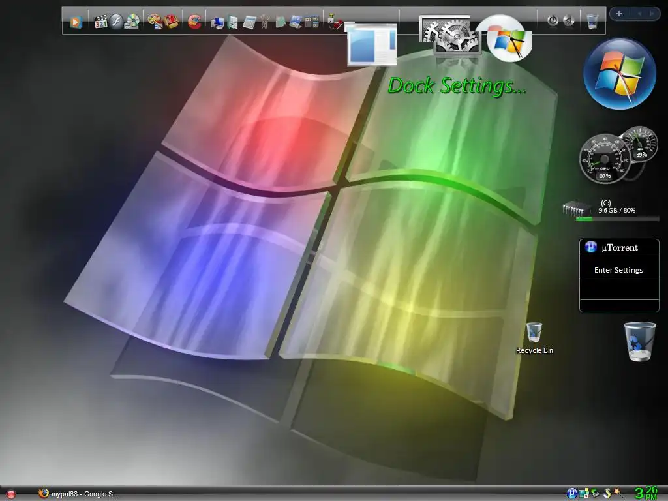Click the magic wand tray icon

[619, 493]
